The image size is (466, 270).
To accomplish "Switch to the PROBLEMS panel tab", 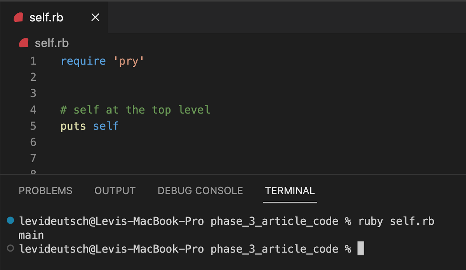I will click(45, 191).
